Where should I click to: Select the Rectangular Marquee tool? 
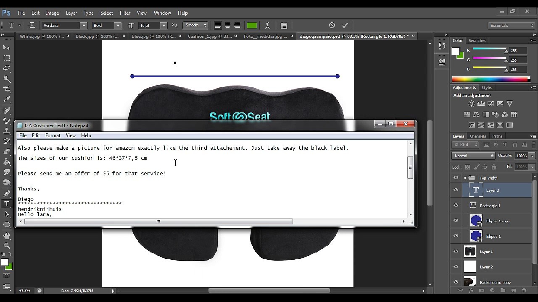point(7,58)
